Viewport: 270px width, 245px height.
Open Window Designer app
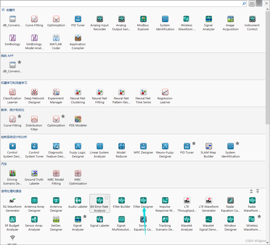tap(230, 223)
